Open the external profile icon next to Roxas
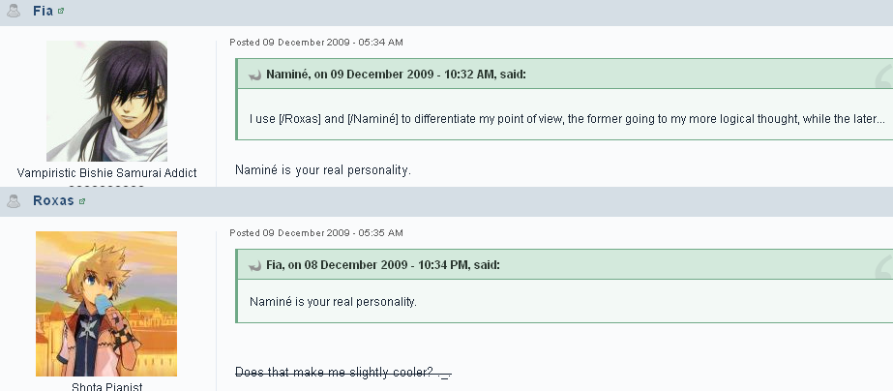This screenshot has width=893, height=391. pos(82,201)
